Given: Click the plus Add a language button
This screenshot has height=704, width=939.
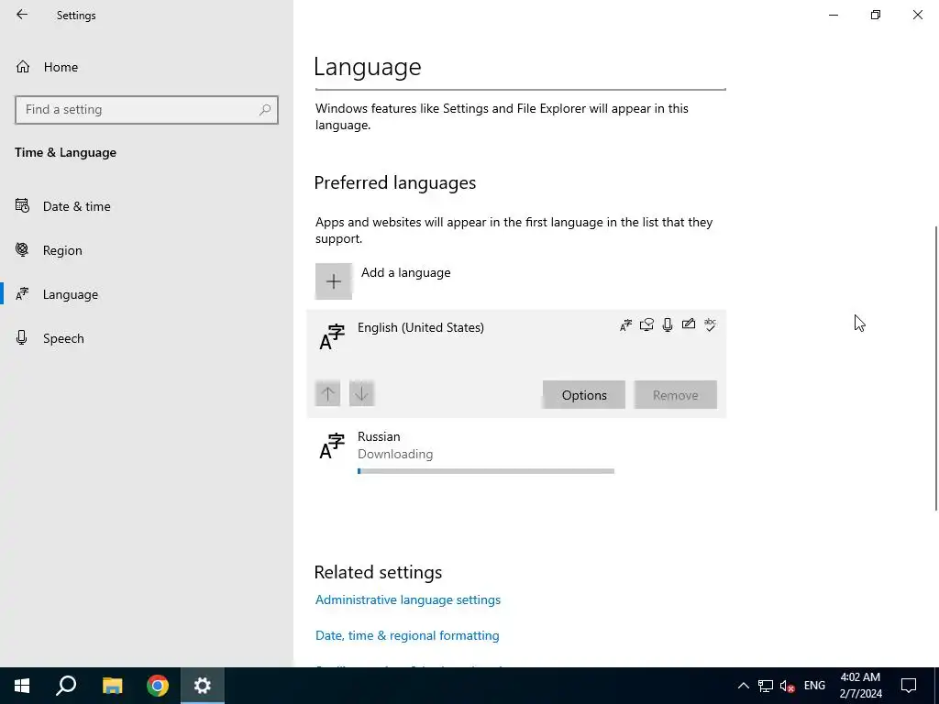Looking at the screenshot, I should coord(334,281).
